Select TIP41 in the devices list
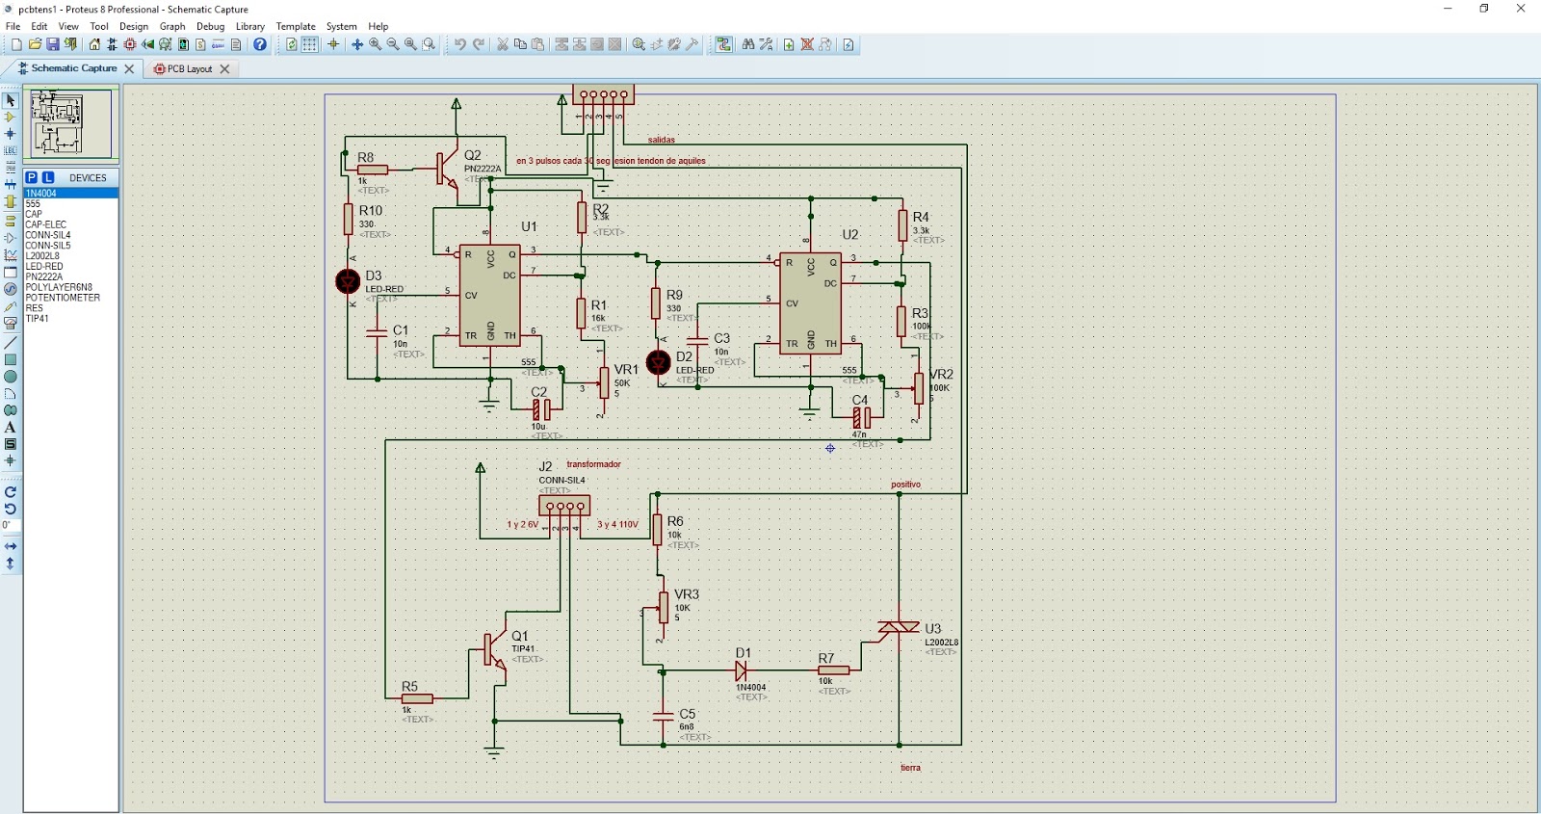This screenshot has height=814, width=1541. coord(70,319)
